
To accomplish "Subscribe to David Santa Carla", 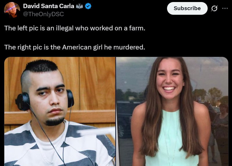I will click(187, 8).
